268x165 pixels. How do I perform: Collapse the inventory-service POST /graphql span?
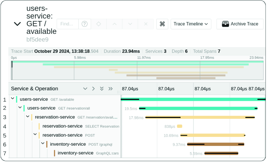(43, 143)
